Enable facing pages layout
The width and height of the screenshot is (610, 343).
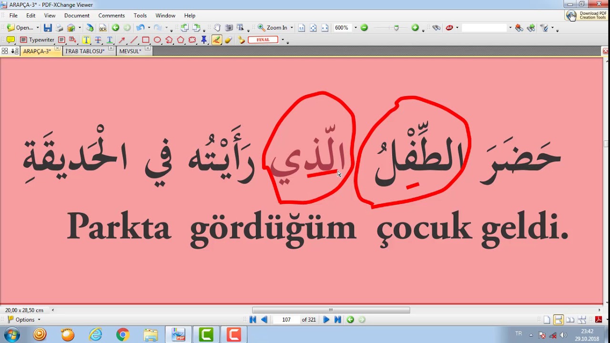(570, 320)
